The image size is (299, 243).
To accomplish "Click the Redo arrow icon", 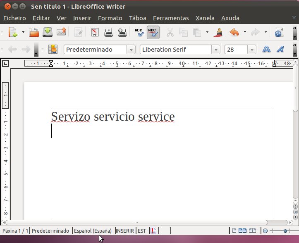I will [255, 32].
